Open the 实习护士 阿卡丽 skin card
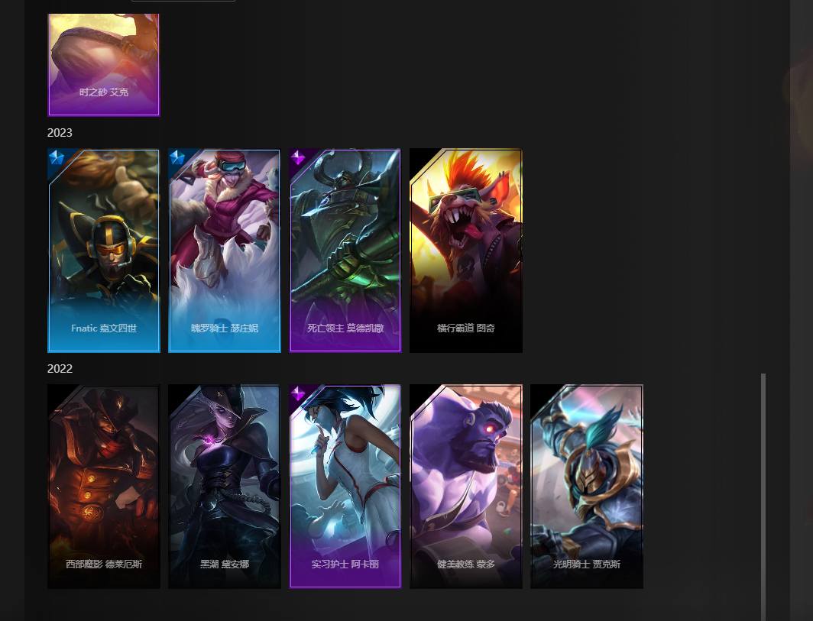 point(345,487)
